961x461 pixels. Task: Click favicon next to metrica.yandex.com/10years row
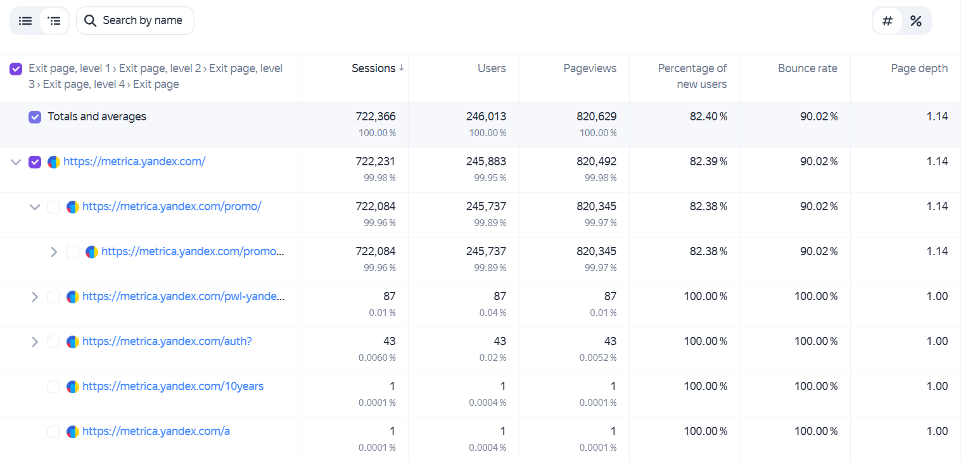click(x=73, y=387)
